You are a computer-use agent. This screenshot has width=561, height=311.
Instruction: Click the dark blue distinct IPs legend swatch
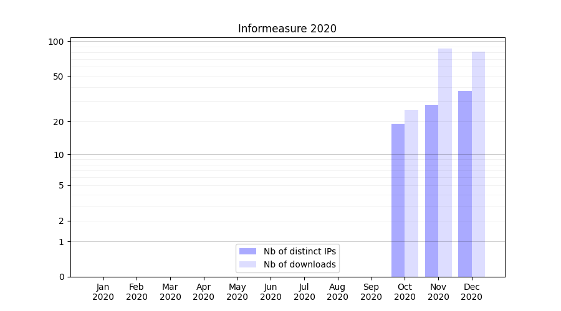tap(247, 251)
